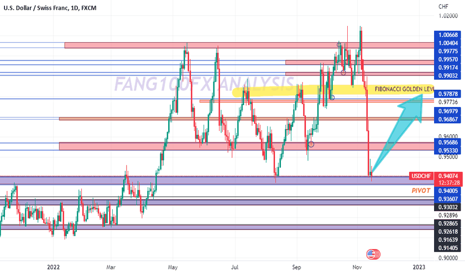
Task: Select the 0.99775 price level label
Action: point(448,51)
